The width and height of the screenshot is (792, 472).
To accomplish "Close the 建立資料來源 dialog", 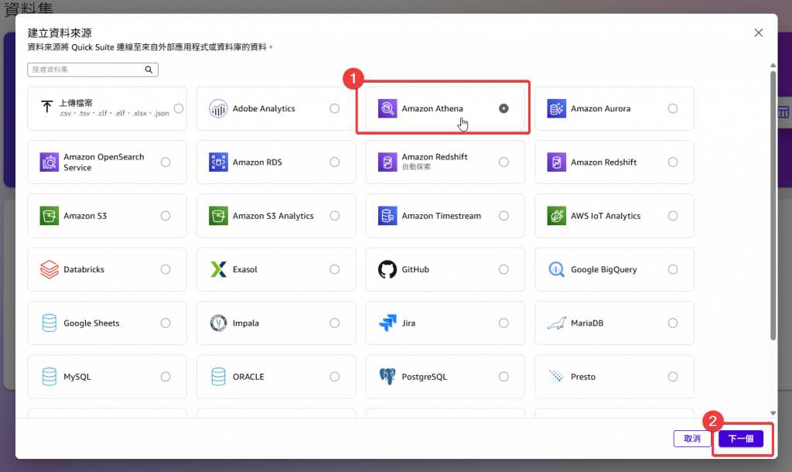I will 758,32.
